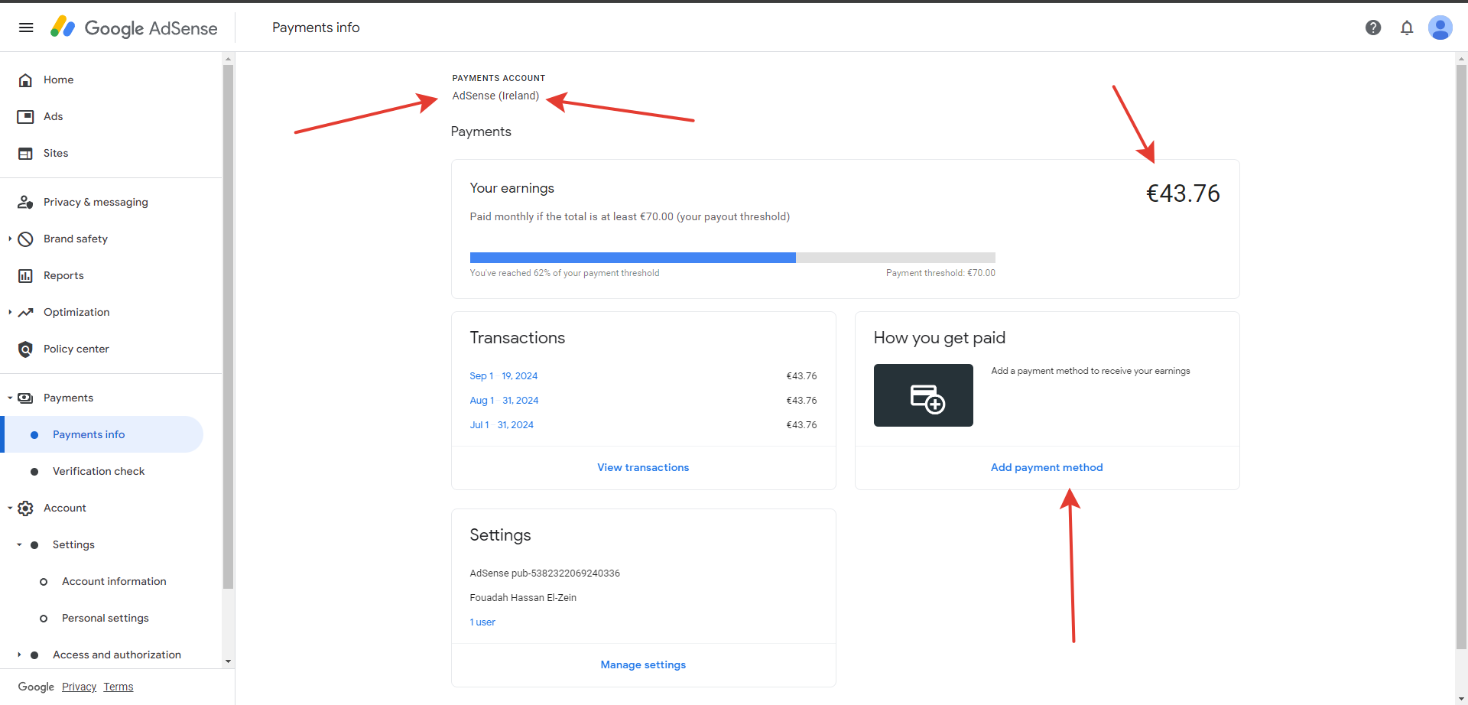Collapse the Settings subsection arrow
The height and width of the screenshot is (705, 1468).
coord(19,544)
